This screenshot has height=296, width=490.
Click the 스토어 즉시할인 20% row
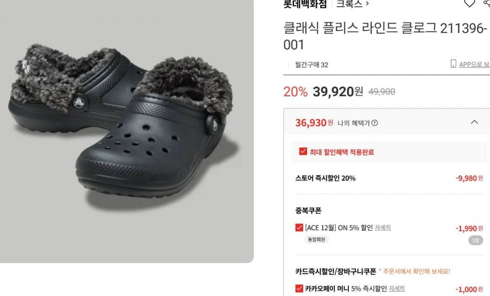point(389,178)
